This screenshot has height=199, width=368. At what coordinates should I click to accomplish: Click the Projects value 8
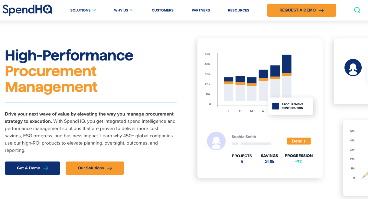click(242, 162)
